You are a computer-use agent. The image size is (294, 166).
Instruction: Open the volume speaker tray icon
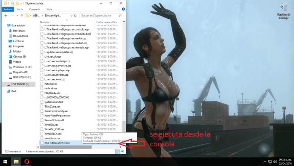275,162
